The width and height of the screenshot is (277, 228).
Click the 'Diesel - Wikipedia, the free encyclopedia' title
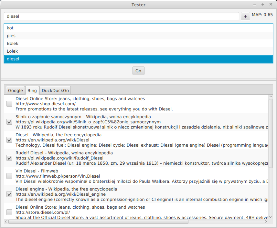tap(59, 135)
